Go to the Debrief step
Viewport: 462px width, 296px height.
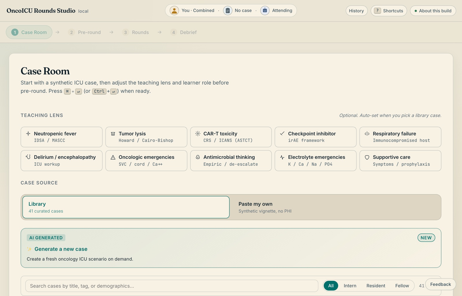click(184, 32)
